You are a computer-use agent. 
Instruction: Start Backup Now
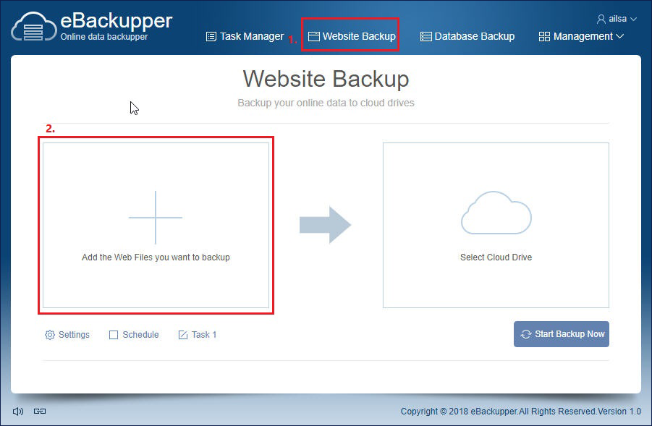pos(562,334)
